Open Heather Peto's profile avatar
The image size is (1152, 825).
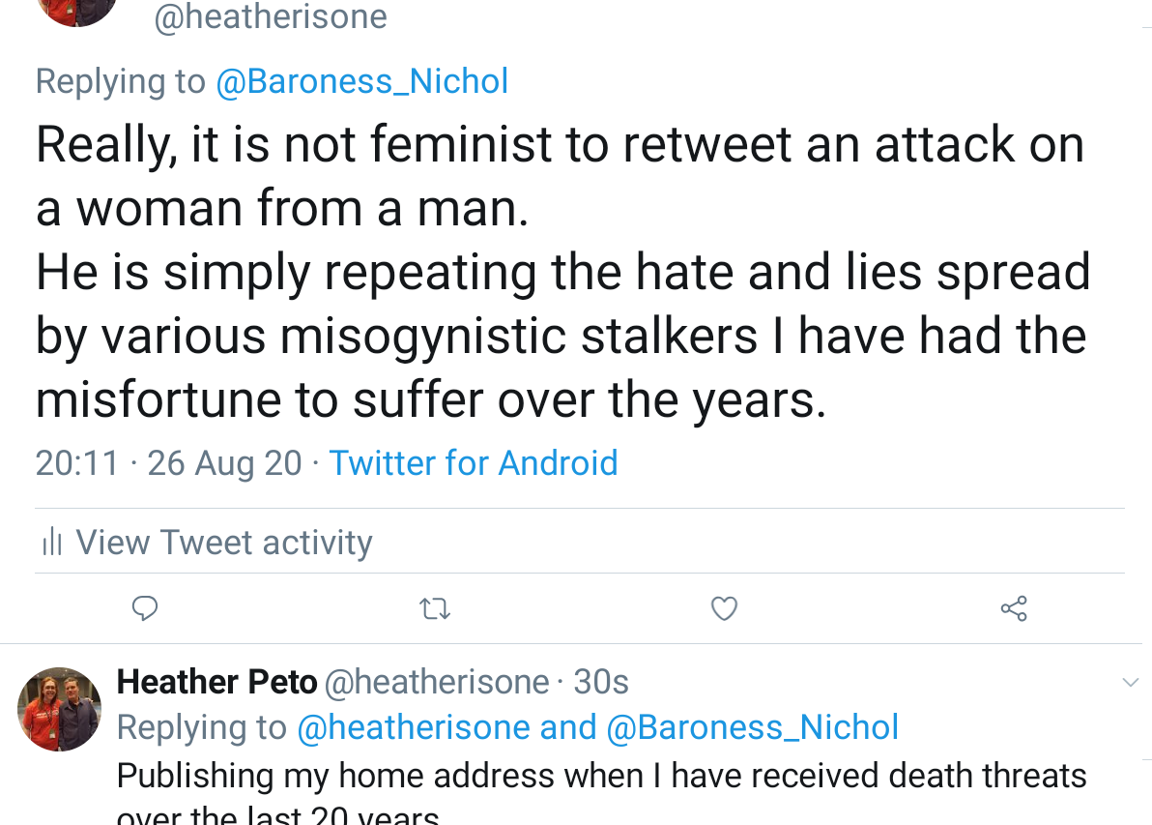(x=59, y=708)
